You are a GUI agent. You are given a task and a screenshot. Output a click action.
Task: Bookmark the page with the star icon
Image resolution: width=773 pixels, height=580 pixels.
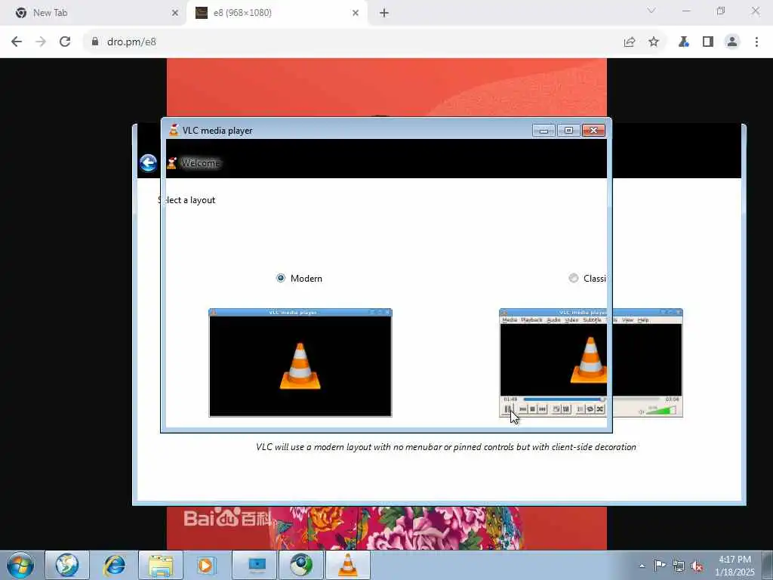pyautogui.click(x=654, y=42)
